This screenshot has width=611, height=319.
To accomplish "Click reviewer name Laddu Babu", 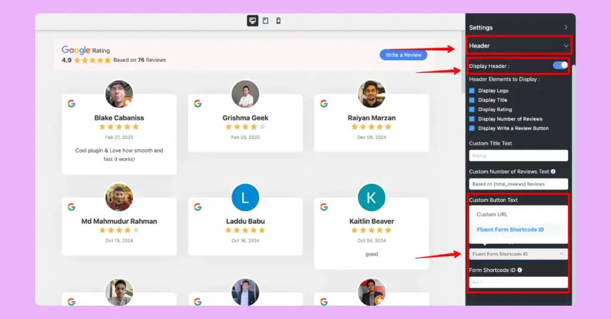I will tap(245, 221).
